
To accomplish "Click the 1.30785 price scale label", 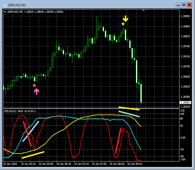I will [x=185, y=46].
